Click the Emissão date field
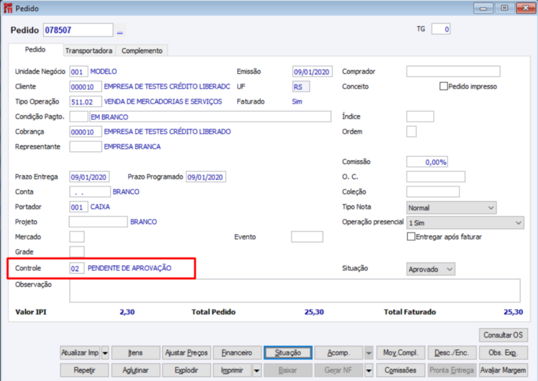The image size is (538, 381). click(x=312, y=72)
